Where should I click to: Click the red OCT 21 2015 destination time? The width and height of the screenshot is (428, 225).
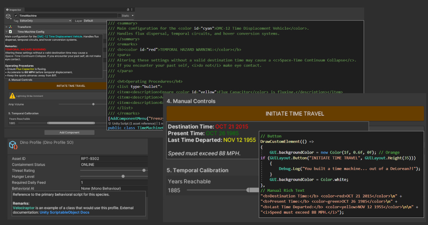[231, 126]
